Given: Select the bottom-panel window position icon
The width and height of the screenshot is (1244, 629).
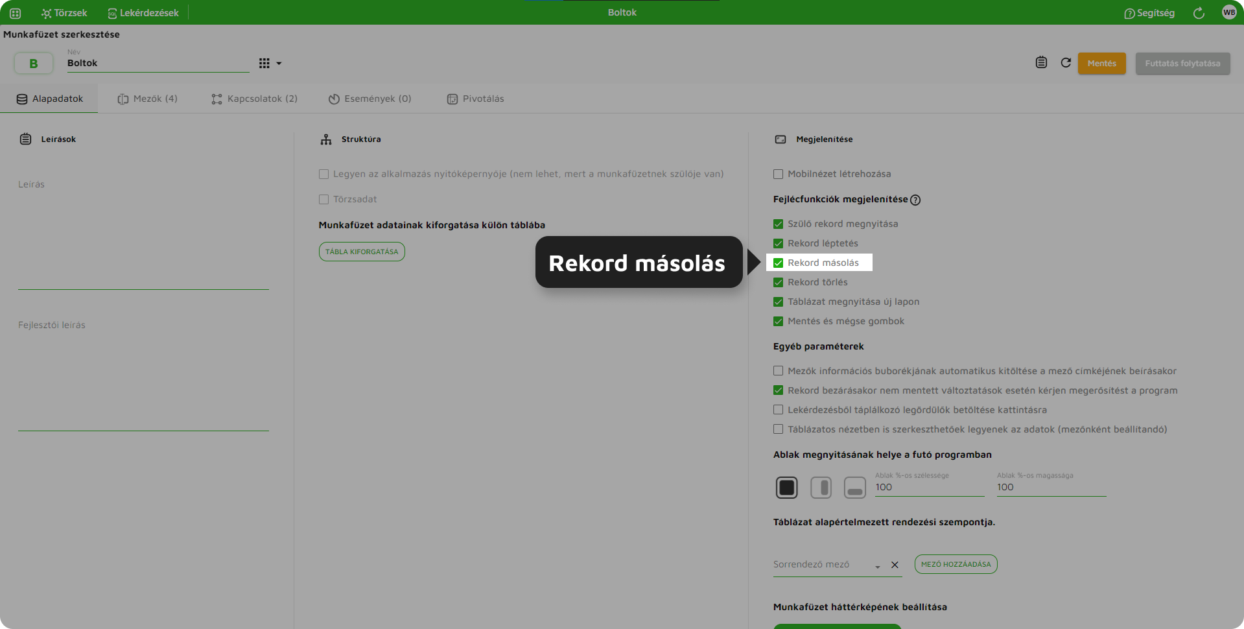Looking at the screenshot, I should pos(855,488).
